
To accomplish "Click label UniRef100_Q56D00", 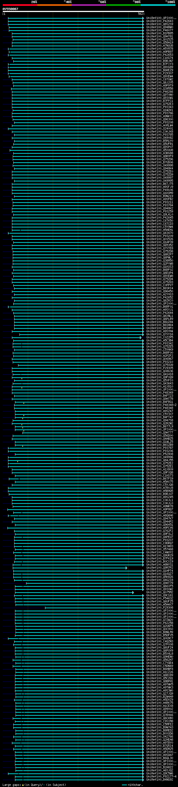I will (159, 436).
